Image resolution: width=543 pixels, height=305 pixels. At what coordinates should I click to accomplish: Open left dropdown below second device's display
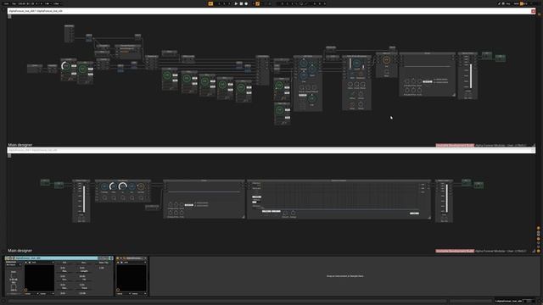(x=123, y=294)
